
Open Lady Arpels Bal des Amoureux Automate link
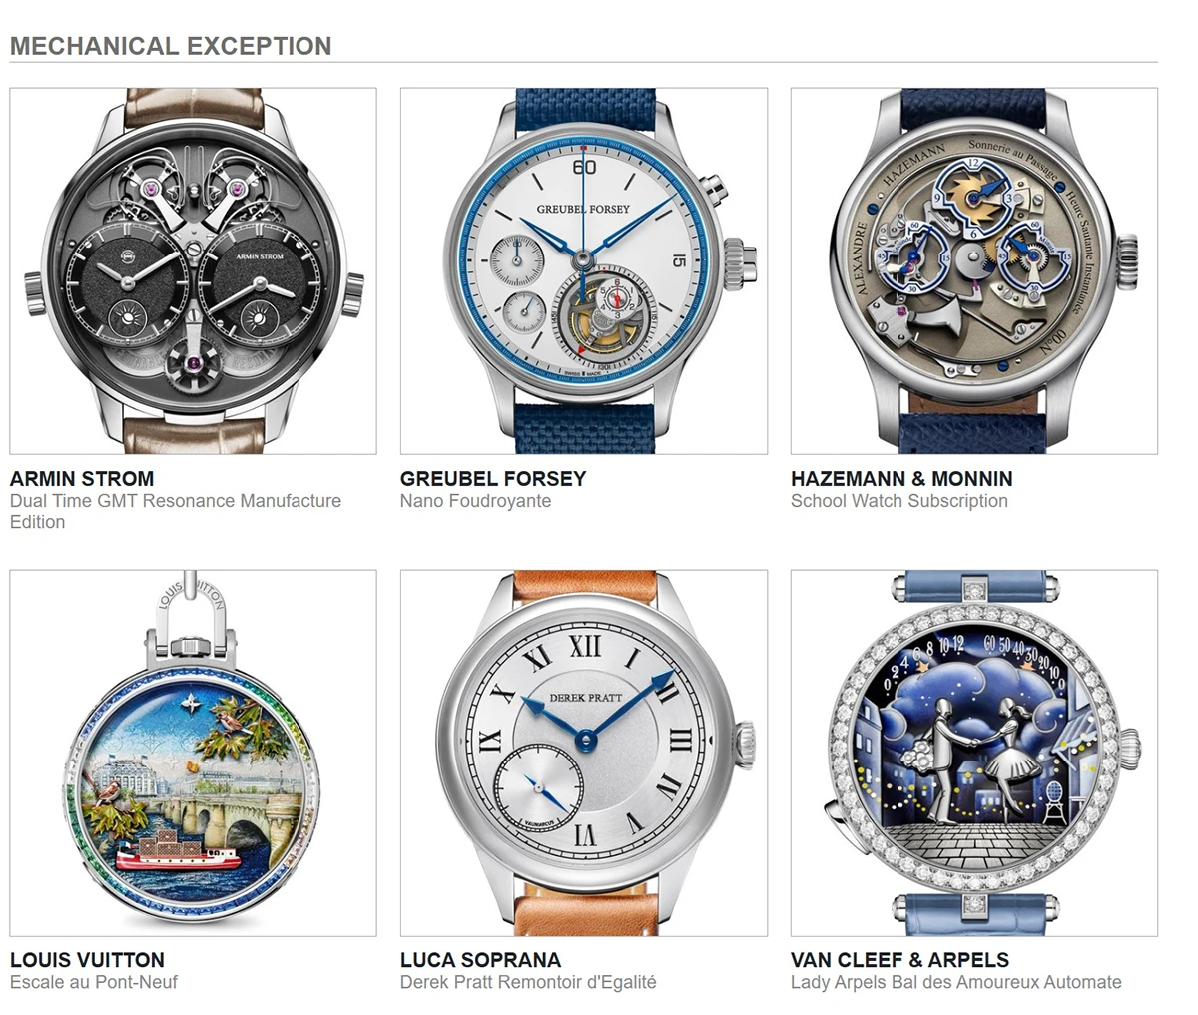tap(956, 982)
